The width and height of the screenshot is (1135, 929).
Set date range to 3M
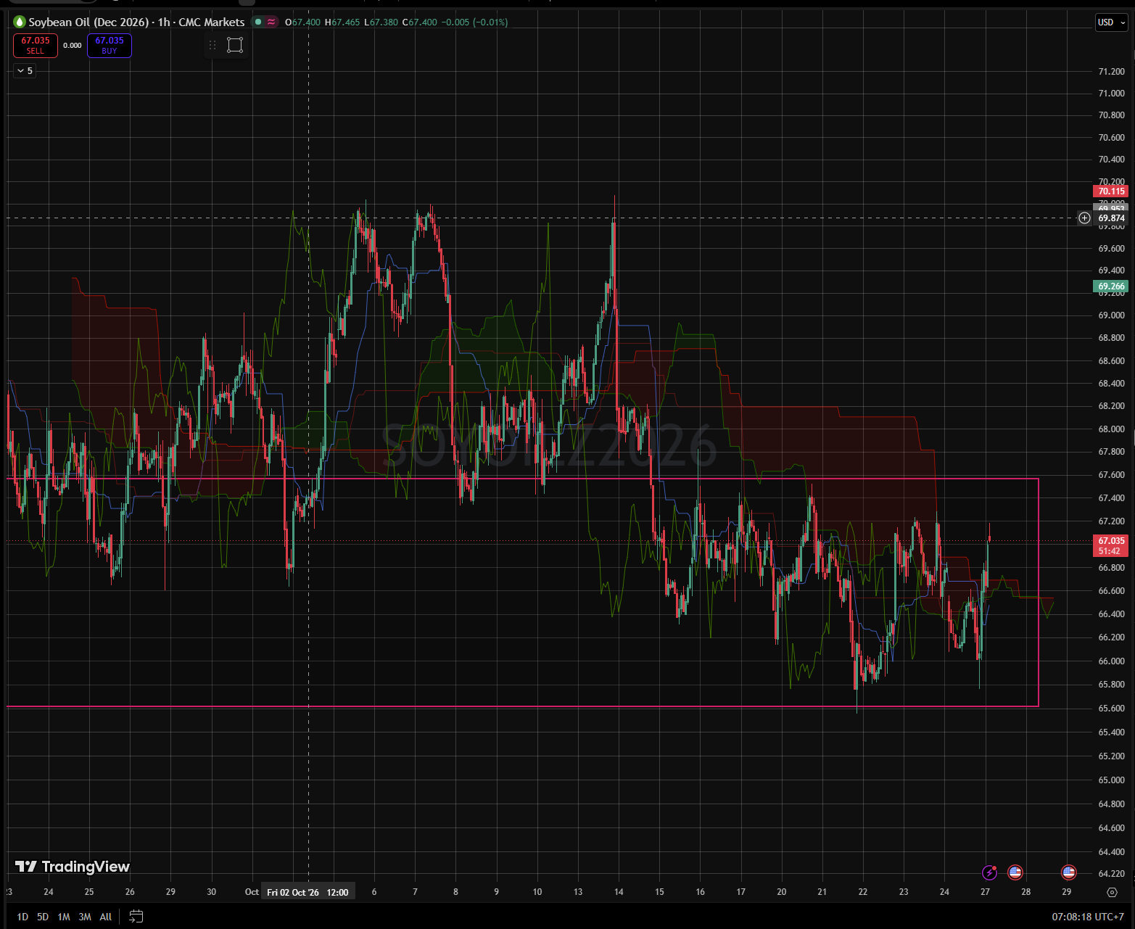click(85, 917)
